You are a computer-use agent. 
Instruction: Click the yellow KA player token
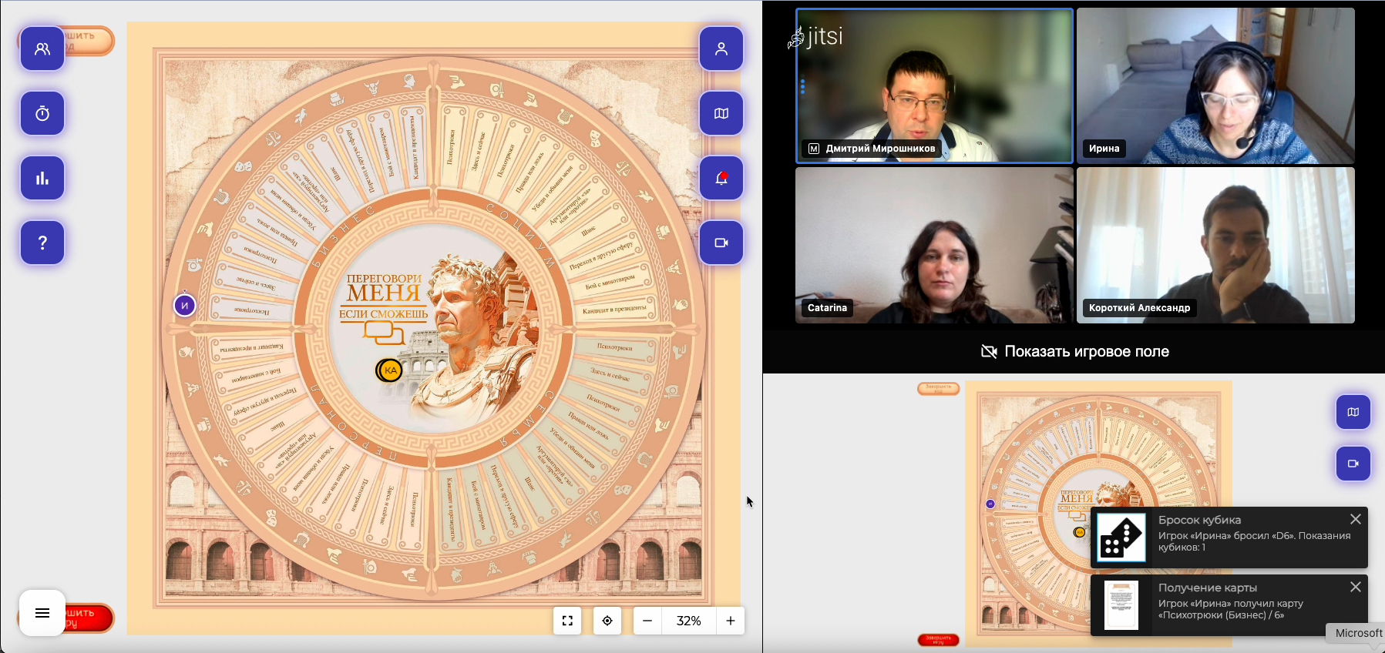pos(391,370)
